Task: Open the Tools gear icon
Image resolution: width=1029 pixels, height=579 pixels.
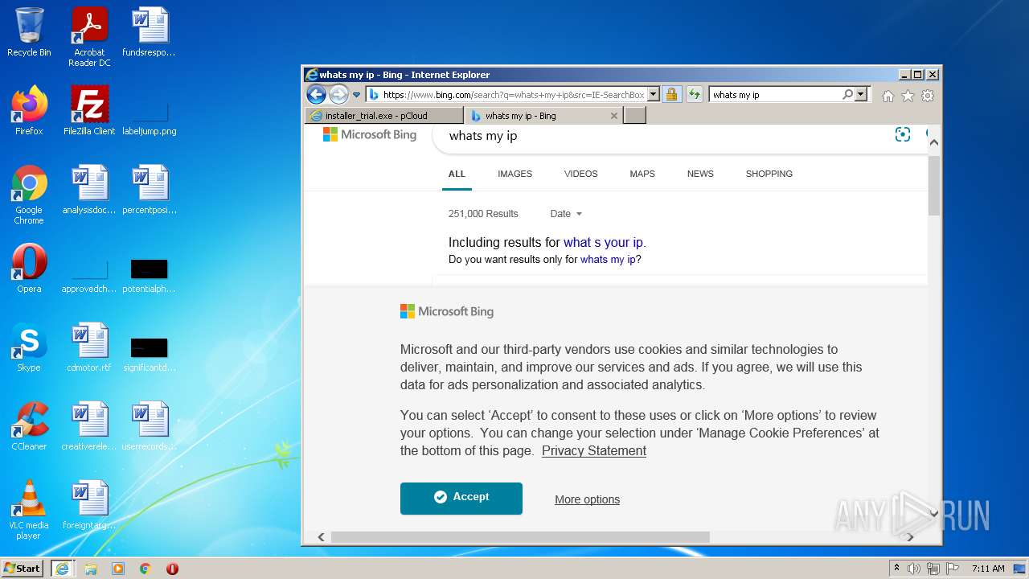Action: [928, 96]
